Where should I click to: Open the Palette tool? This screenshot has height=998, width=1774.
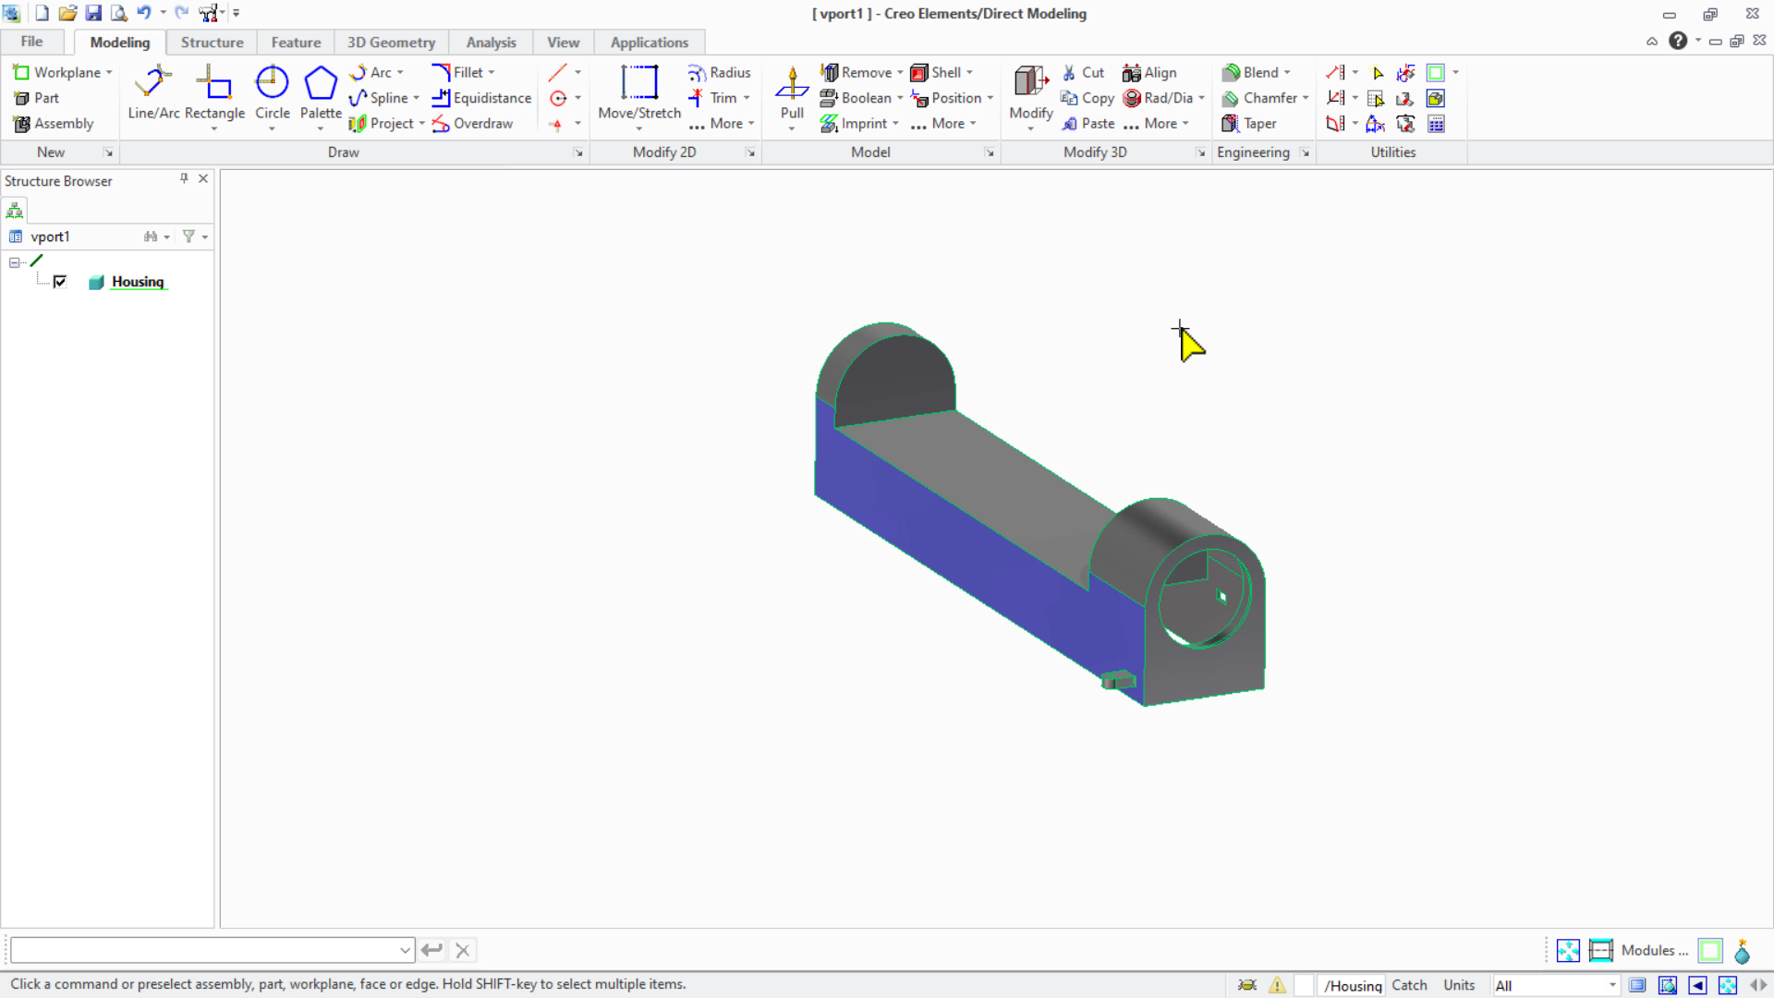coord(321,92)
